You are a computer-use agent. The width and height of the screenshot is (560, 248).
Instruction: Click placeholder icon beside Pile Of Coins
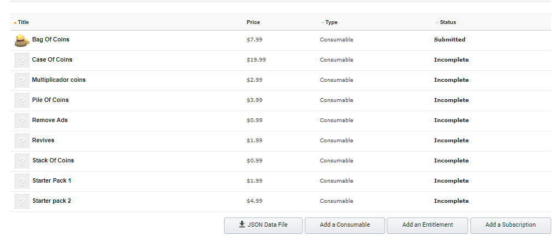coord(22,101)
